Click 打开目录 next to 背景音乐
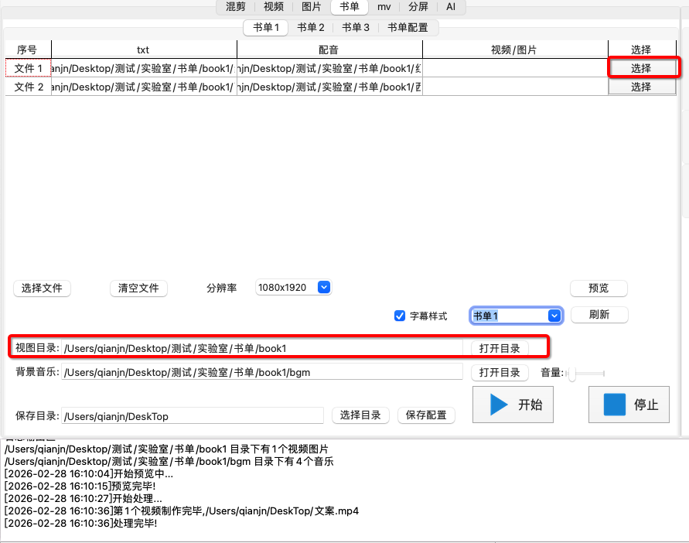 500,373
